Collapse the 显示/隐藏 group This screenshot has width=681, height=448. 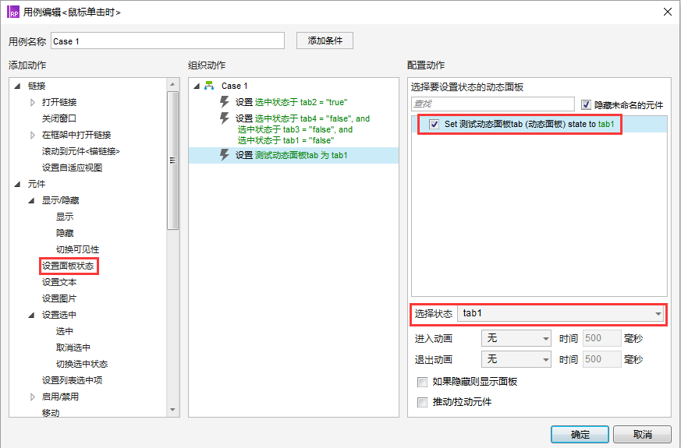coord(31,200)
